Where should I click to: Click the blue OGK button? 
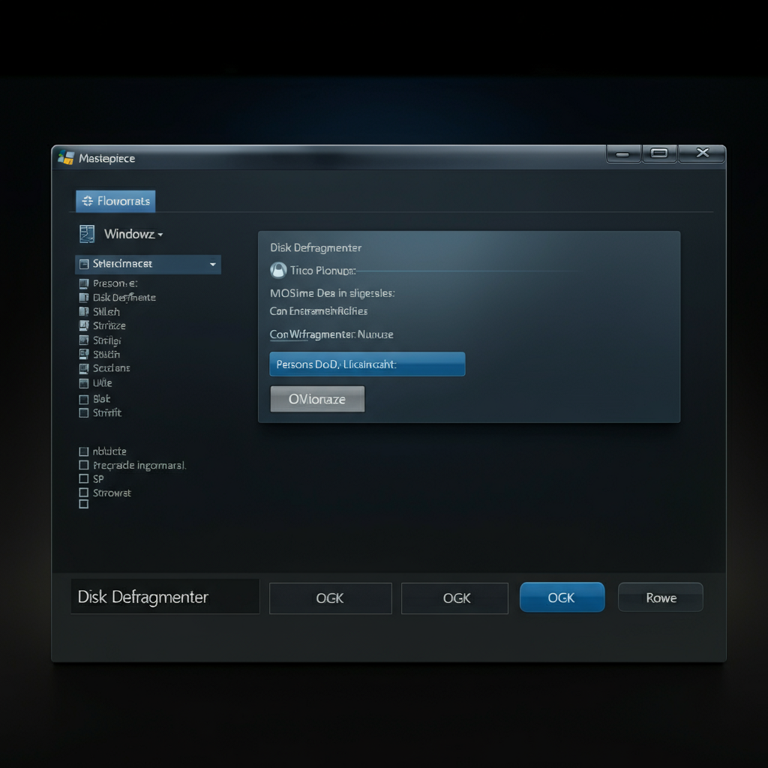[x=562, y=597]
